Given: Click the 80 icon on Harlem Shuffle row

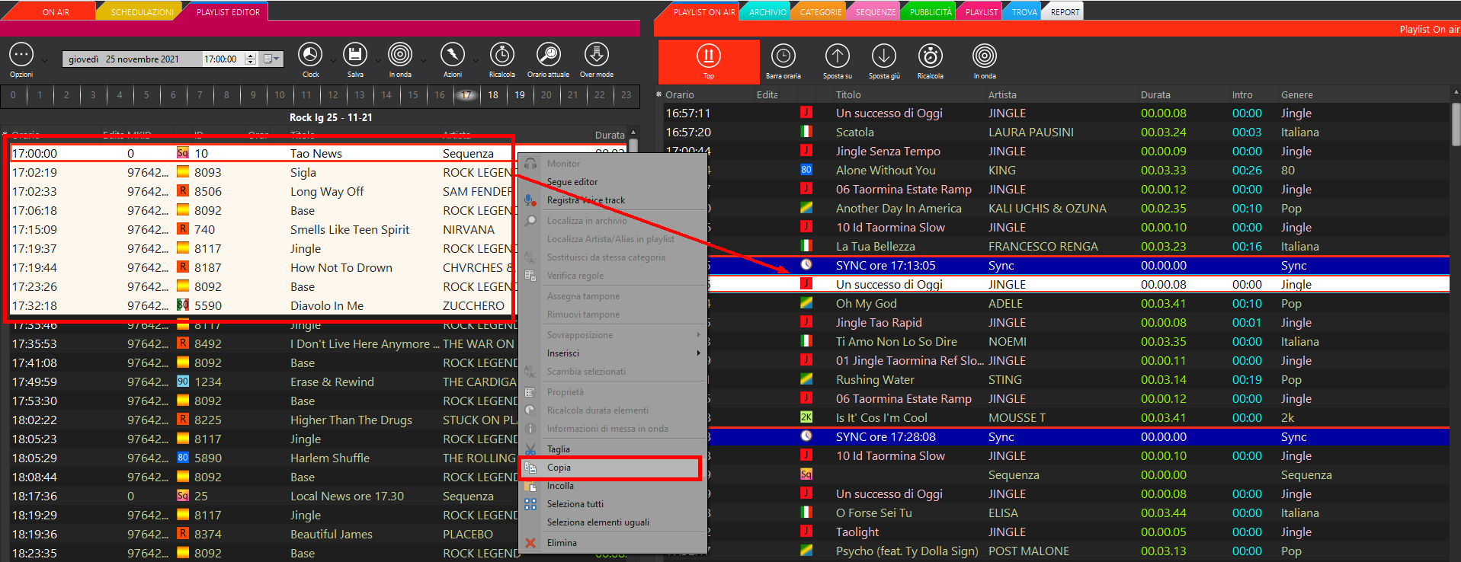Looking at the screenshot, I should tap(183, 458).
